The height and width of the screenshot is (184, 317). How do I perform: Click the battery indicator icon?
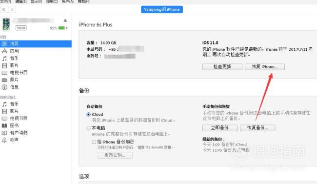pyautogui.click(x=63, y=28)
